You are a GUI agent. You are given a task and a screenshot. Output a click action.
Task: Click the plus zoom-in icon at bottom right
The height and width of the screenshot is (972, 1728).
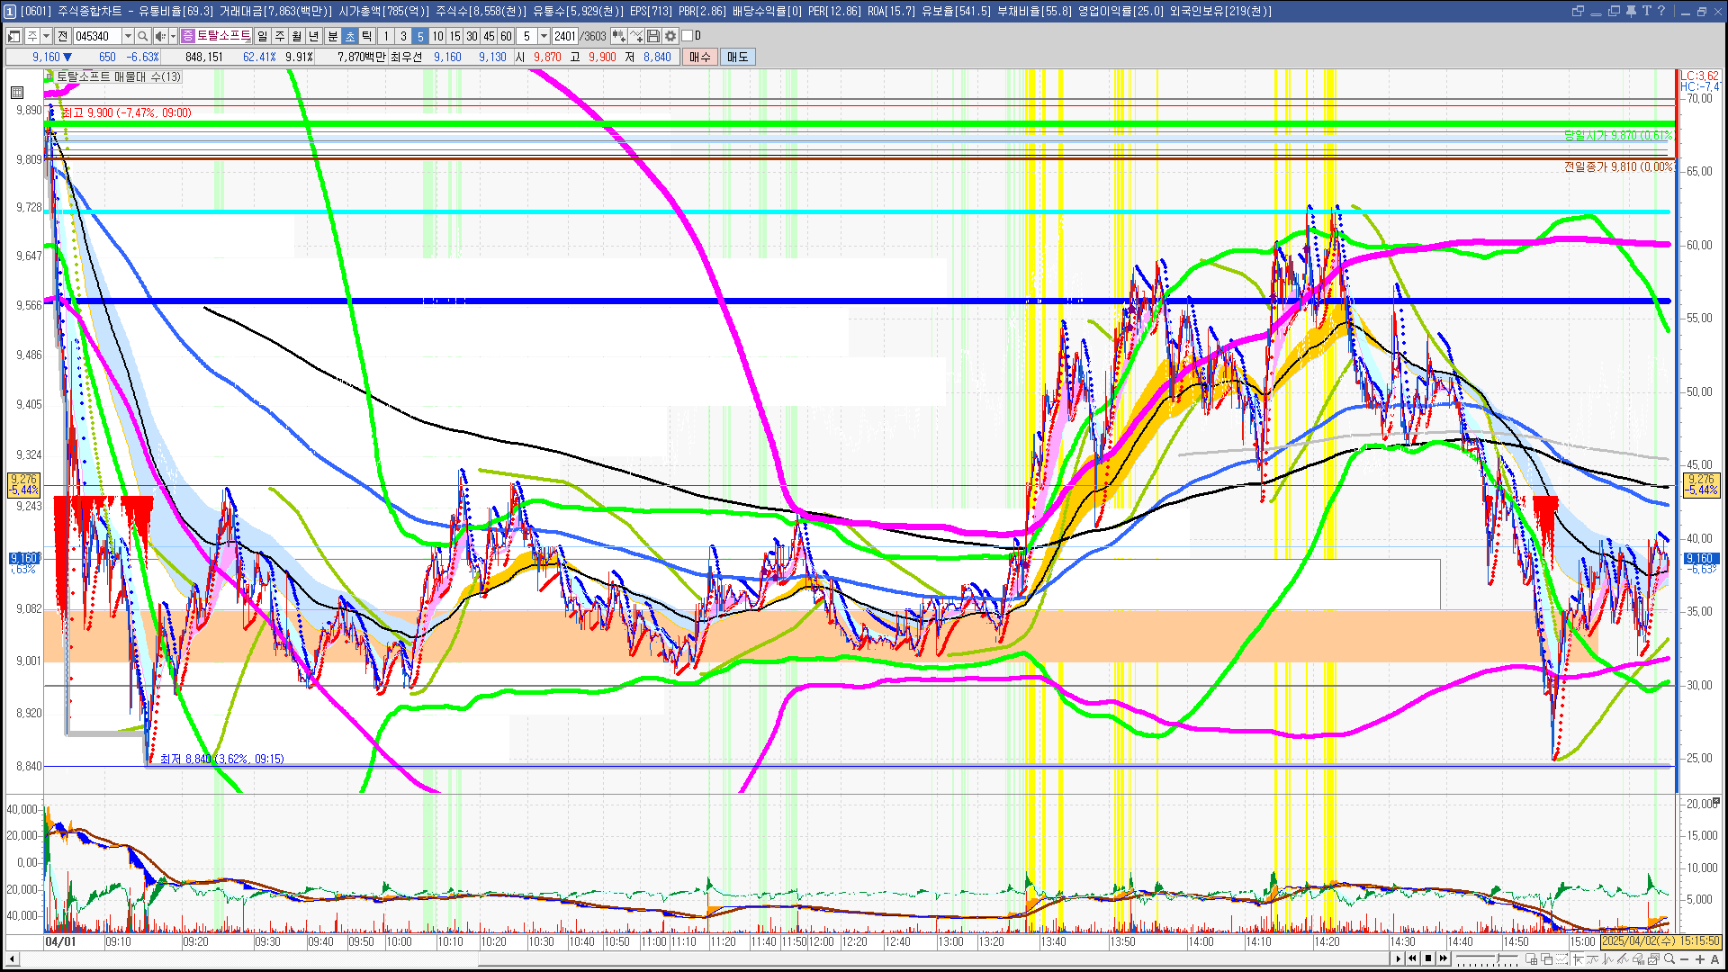point(1699,959)
